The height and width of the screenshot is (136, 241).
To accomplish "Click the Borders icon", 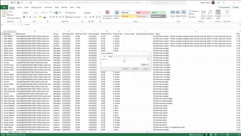I will point(35,17).
